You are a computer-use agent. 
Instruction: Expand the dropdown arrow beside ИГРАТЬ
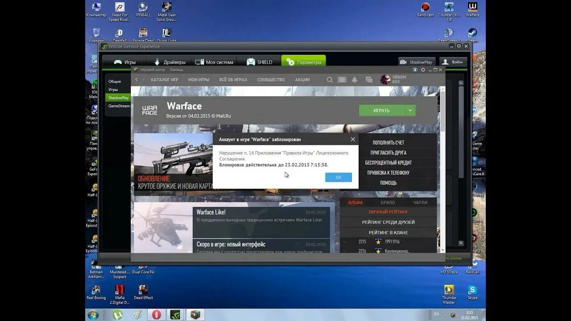(x=410, y=111)
